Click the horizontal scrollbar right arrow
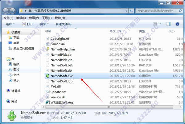 click(181, 107)
